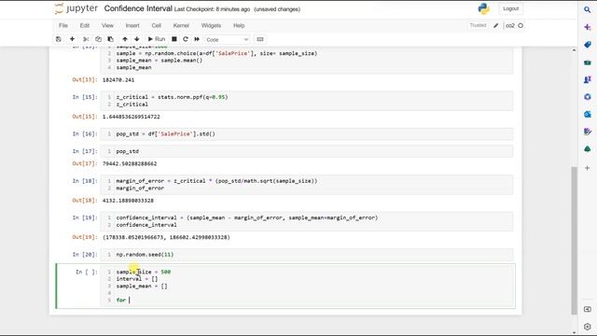Open the command palette keyboard icon
This screenshot has height=336, width=597.
tap(260, 39)
